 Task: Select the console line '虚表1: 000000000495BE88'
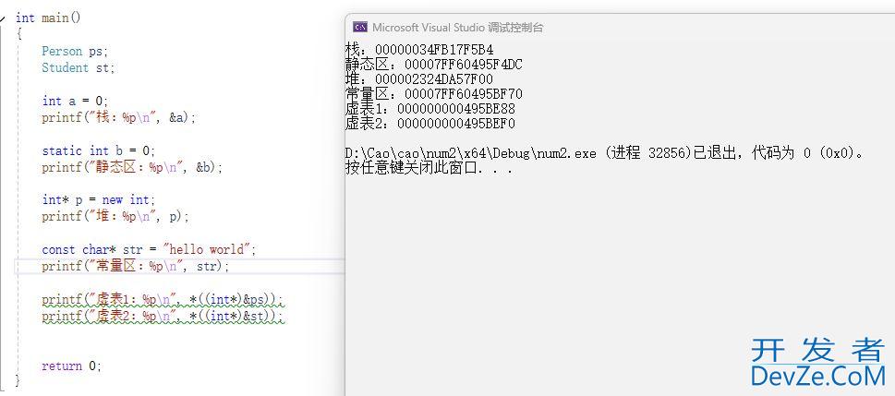coord(430,108)
